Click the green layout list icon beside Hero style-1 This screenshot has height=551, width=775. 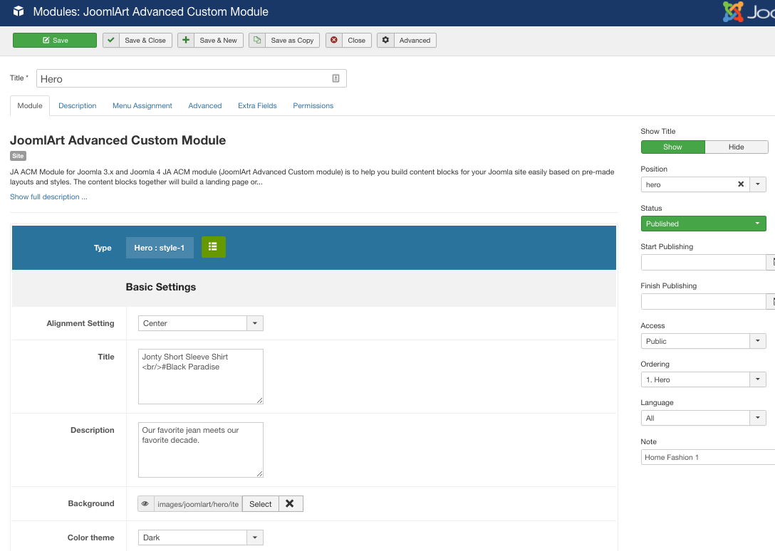[x=213, y=247]
